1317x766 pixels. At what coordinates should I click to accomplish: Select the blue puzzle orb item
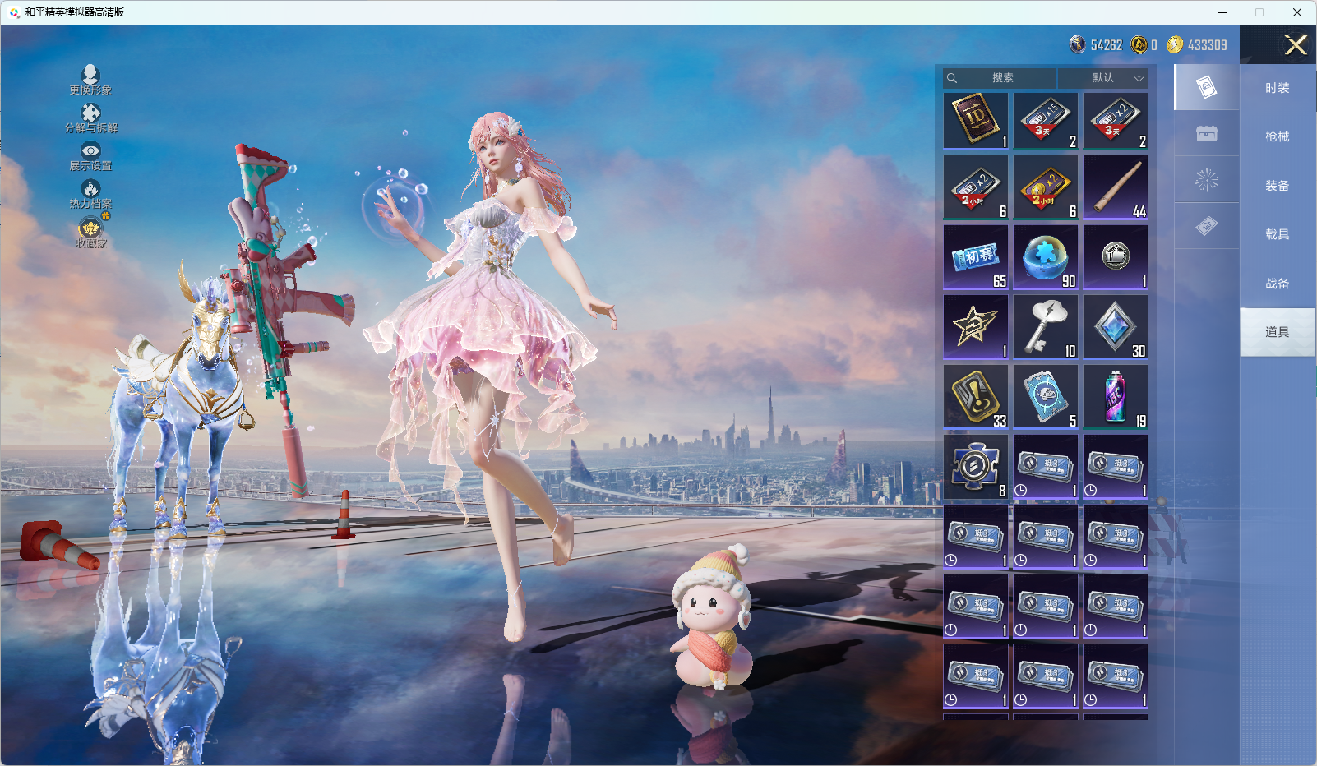coord(1046,258)
